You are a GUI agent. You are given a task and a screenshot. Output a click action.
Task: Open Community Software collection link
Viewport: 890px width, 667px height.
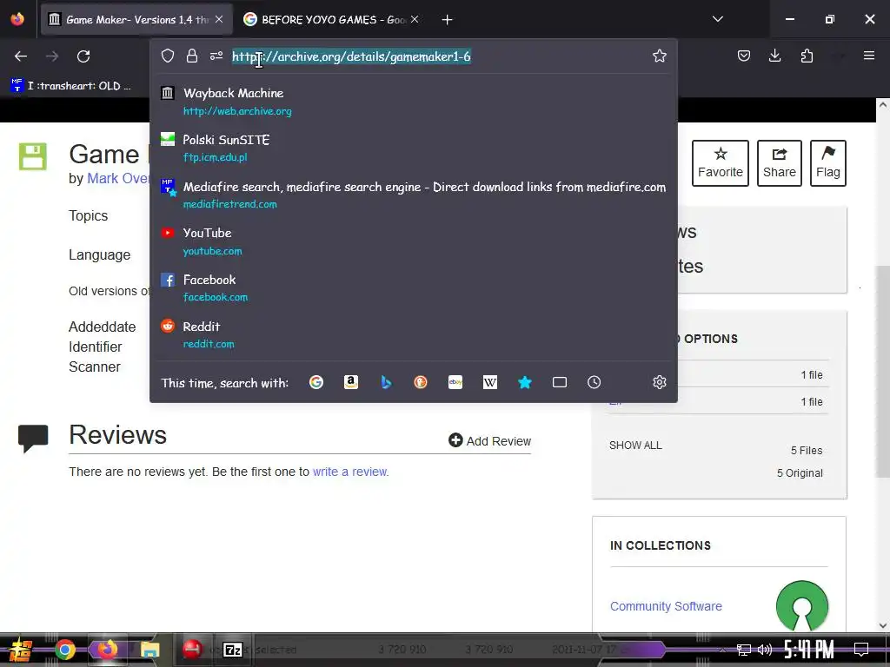click(x=666, y=606)
